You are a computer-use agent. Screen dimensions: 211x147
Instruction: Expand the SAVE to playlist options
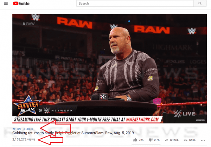click(x=192, y=140)
